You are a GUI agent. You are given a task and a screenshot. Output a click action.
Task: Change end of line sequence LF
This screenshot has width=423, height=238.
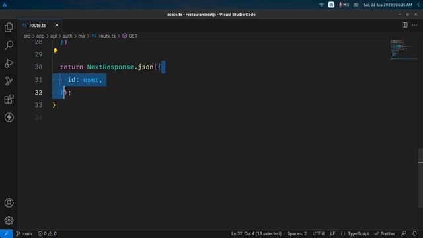(x=332, y=233)
